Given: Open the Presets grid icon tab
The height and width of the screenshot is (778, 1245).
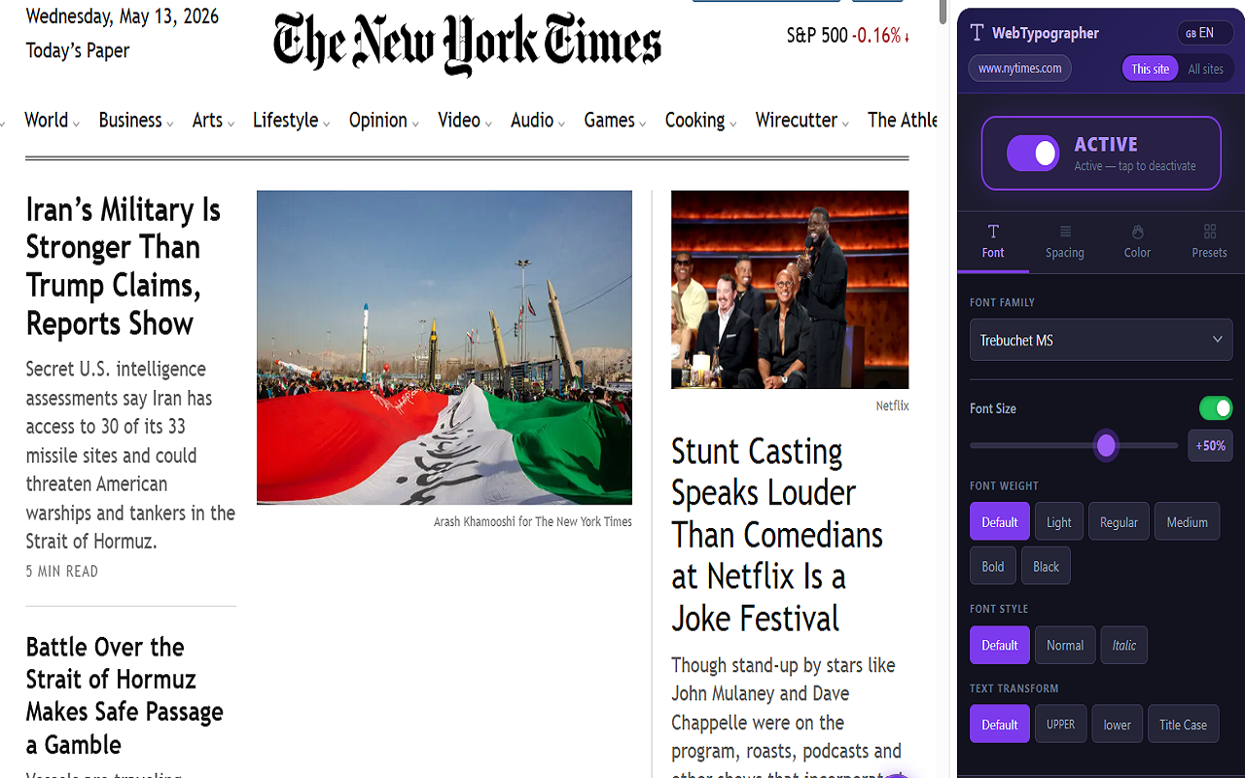Looking at the screenshot, I should (1210, 231).
